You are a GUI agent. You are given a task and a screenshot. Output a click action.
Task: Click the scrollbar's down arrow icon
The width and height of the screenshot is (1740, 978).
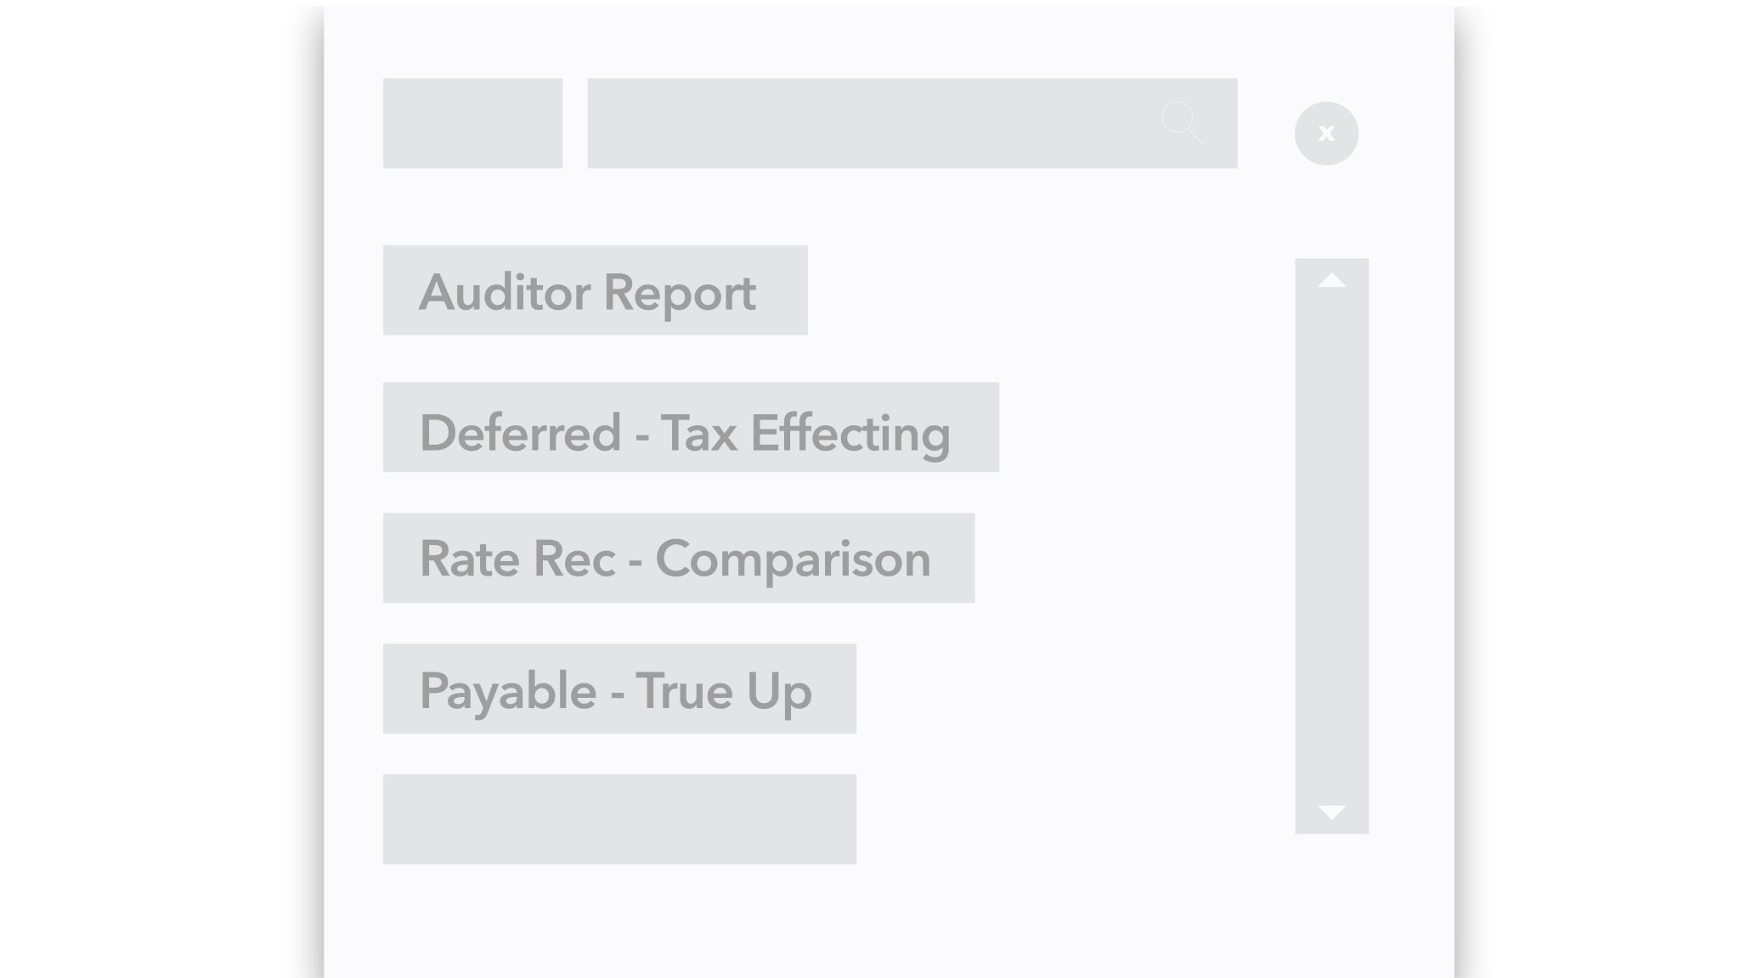click(x=1331, y=812)
